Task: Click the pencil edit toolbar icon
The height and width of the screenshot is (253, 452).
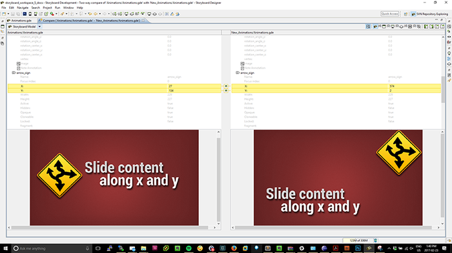Action: (x=62, y=14)
